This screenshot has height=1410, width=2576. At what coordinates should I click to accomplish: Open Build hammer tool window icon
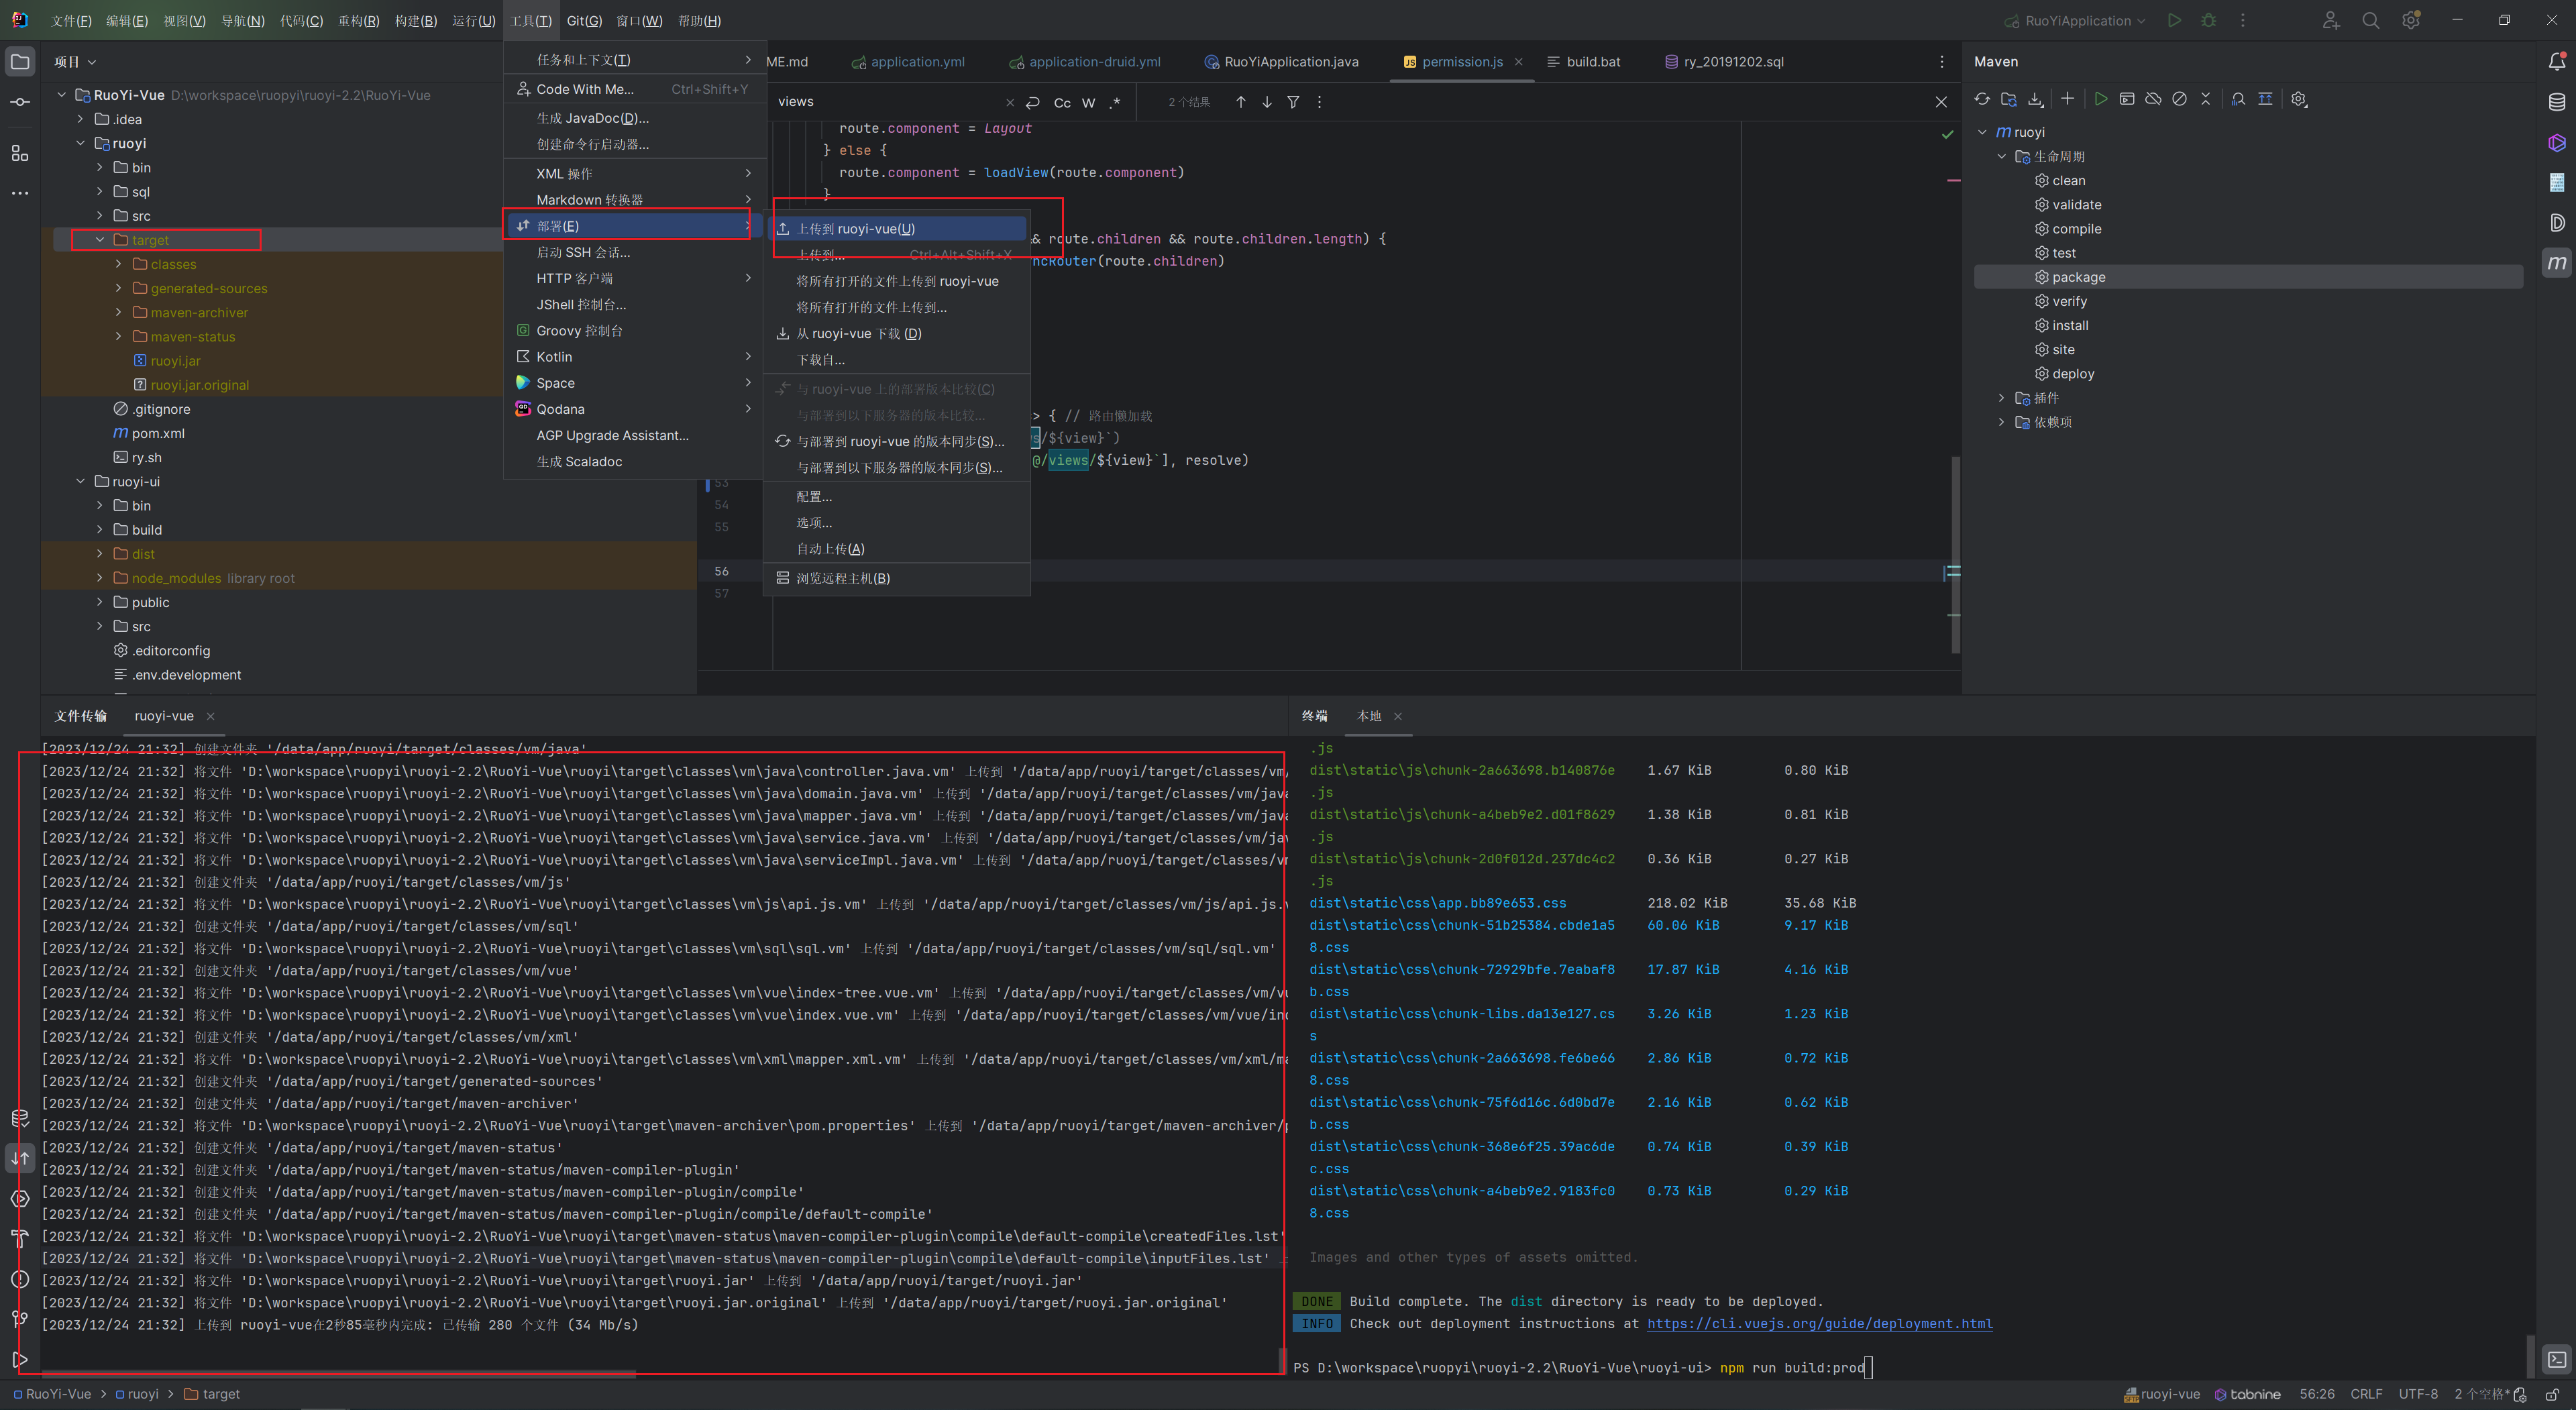[20, 1238]
